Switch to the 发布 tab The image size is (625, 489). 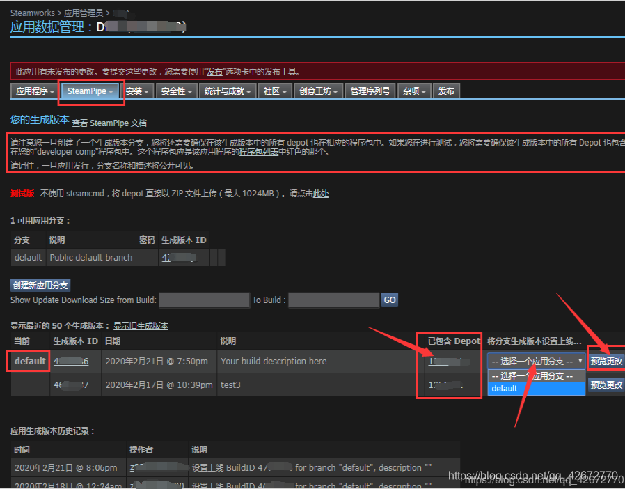[446, 91]
